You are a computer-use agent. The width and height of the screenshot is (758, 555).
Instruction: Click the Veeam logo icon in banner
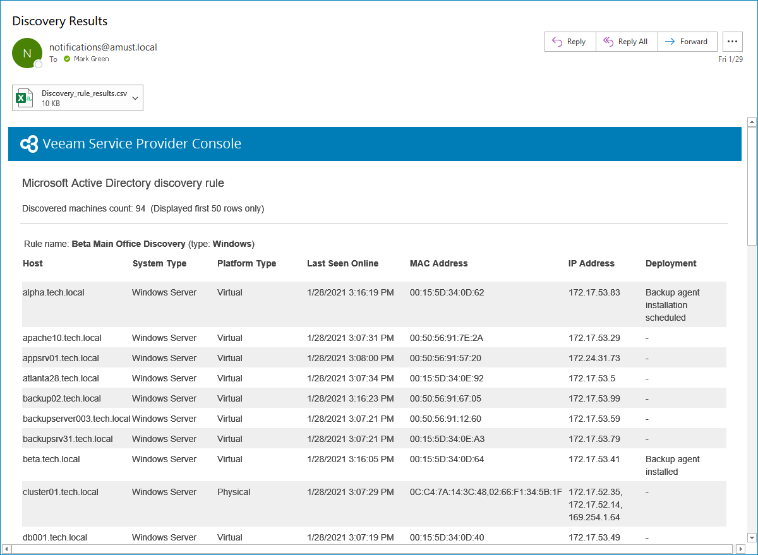(x=30, y=144)
